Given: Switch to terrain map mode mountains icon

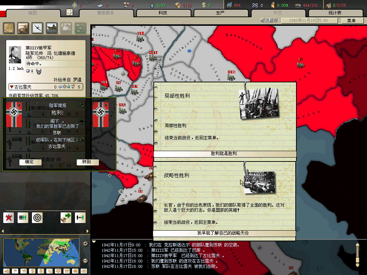Looking at the screenshot, I should (6, 271).
